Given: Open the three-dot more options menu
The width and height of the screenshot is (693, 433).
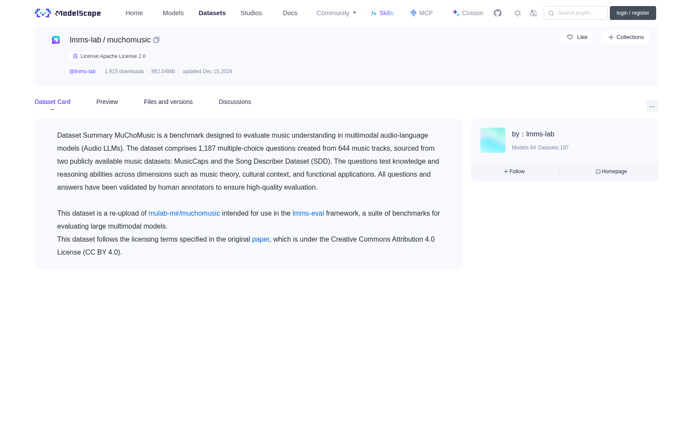Looking at the screenshot, I should tap(652, 106).
